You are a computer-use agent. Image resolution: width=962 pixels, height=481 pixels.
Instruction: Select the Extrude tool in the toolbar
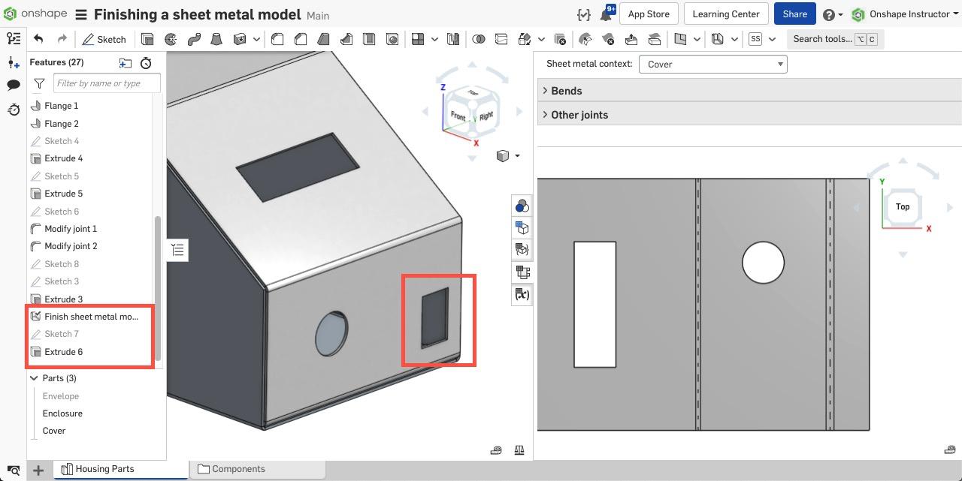[147, 38]
